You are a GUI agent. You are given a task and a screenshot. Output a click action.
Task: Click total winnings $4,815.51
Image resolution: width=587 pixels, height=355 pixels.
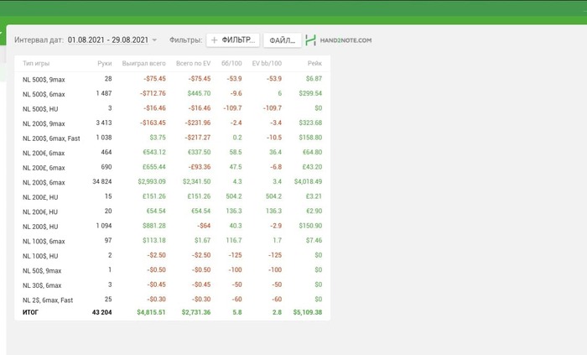point(151,312)
